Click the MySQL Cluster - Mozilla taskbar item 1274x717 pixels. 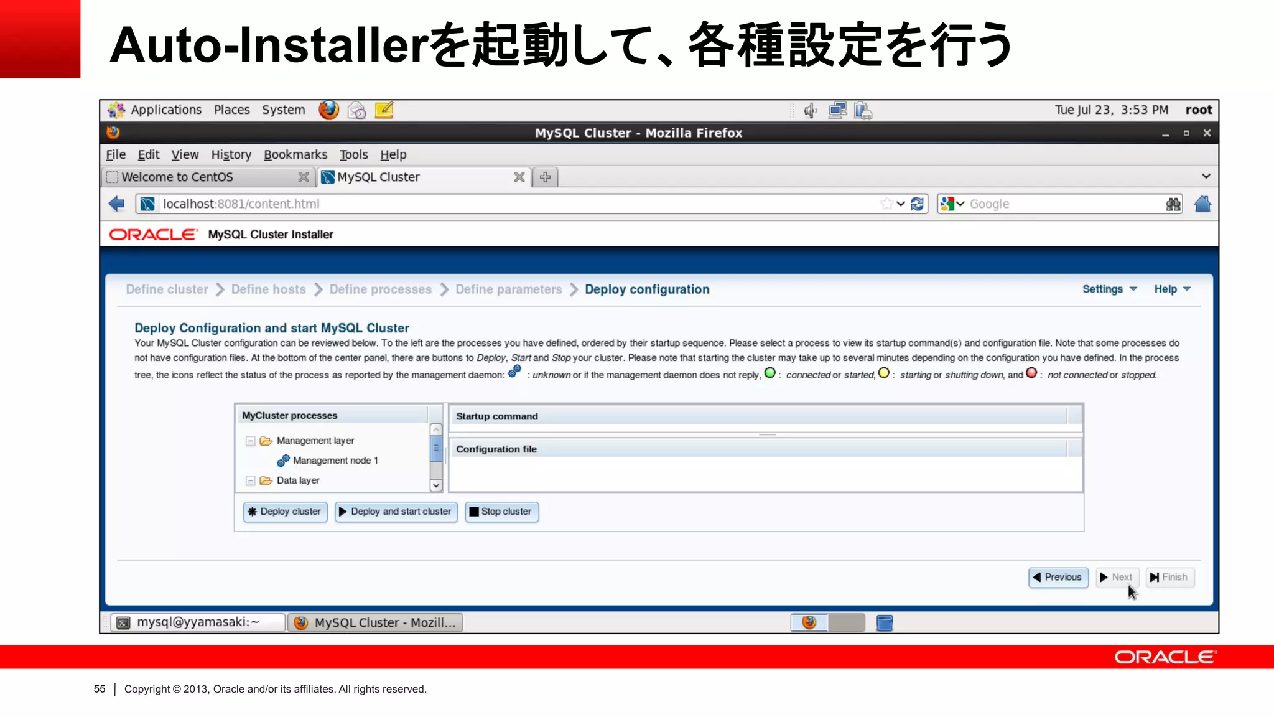(375, 622)
